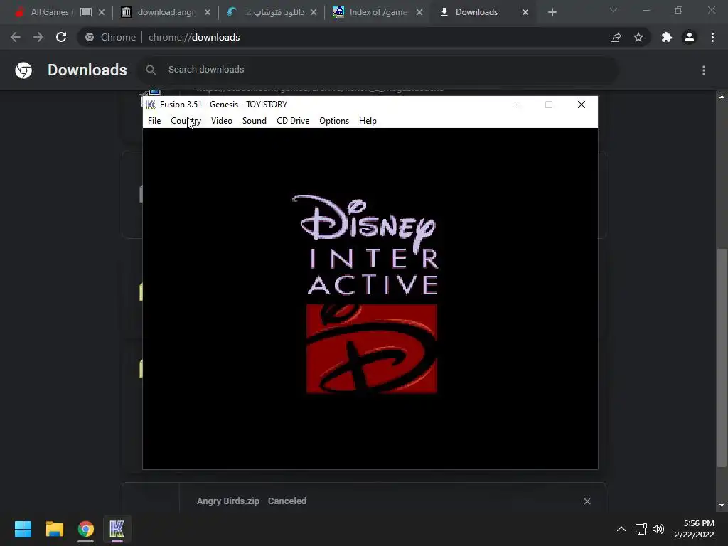Screen dimensions: 728x546
Task: Open the Video menu in Fusion
Action: (x=222, y=121)
